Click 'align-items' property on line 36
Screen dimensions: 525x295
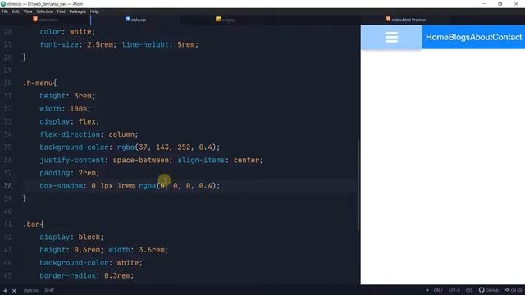pyautogui.click(x=201, y=161)
